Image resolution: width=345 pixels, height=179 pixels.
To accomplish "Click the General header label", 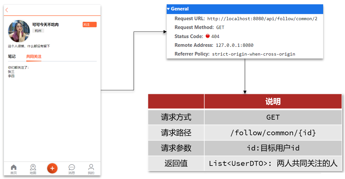I will pos(180,9).
